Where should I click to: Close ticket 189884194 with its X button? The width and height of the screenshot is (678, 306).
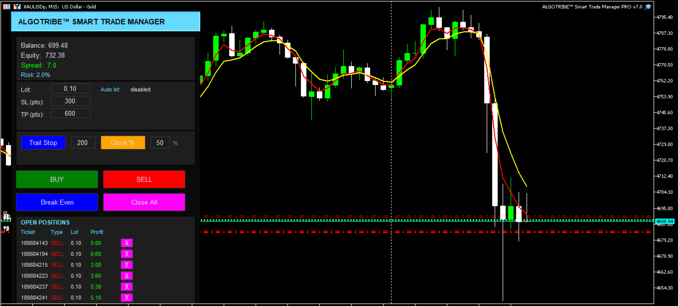tap(127, 254)
